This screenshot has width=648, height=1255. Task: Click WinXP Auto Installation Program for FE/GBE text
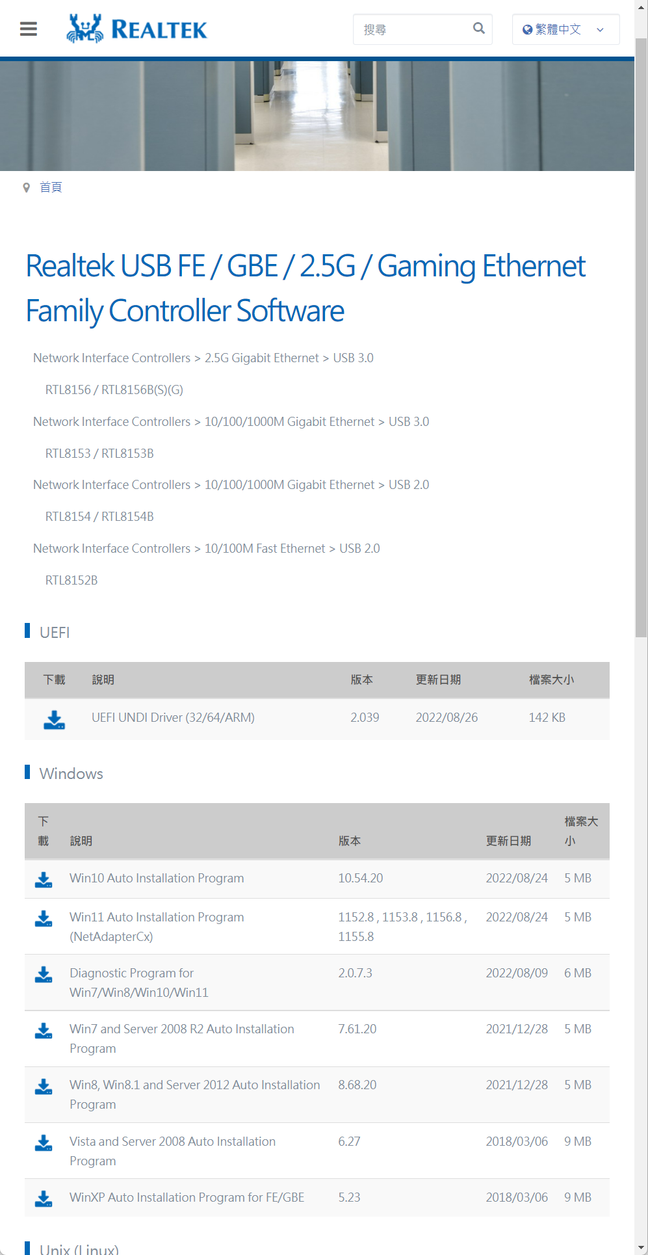coord(187,1197)
